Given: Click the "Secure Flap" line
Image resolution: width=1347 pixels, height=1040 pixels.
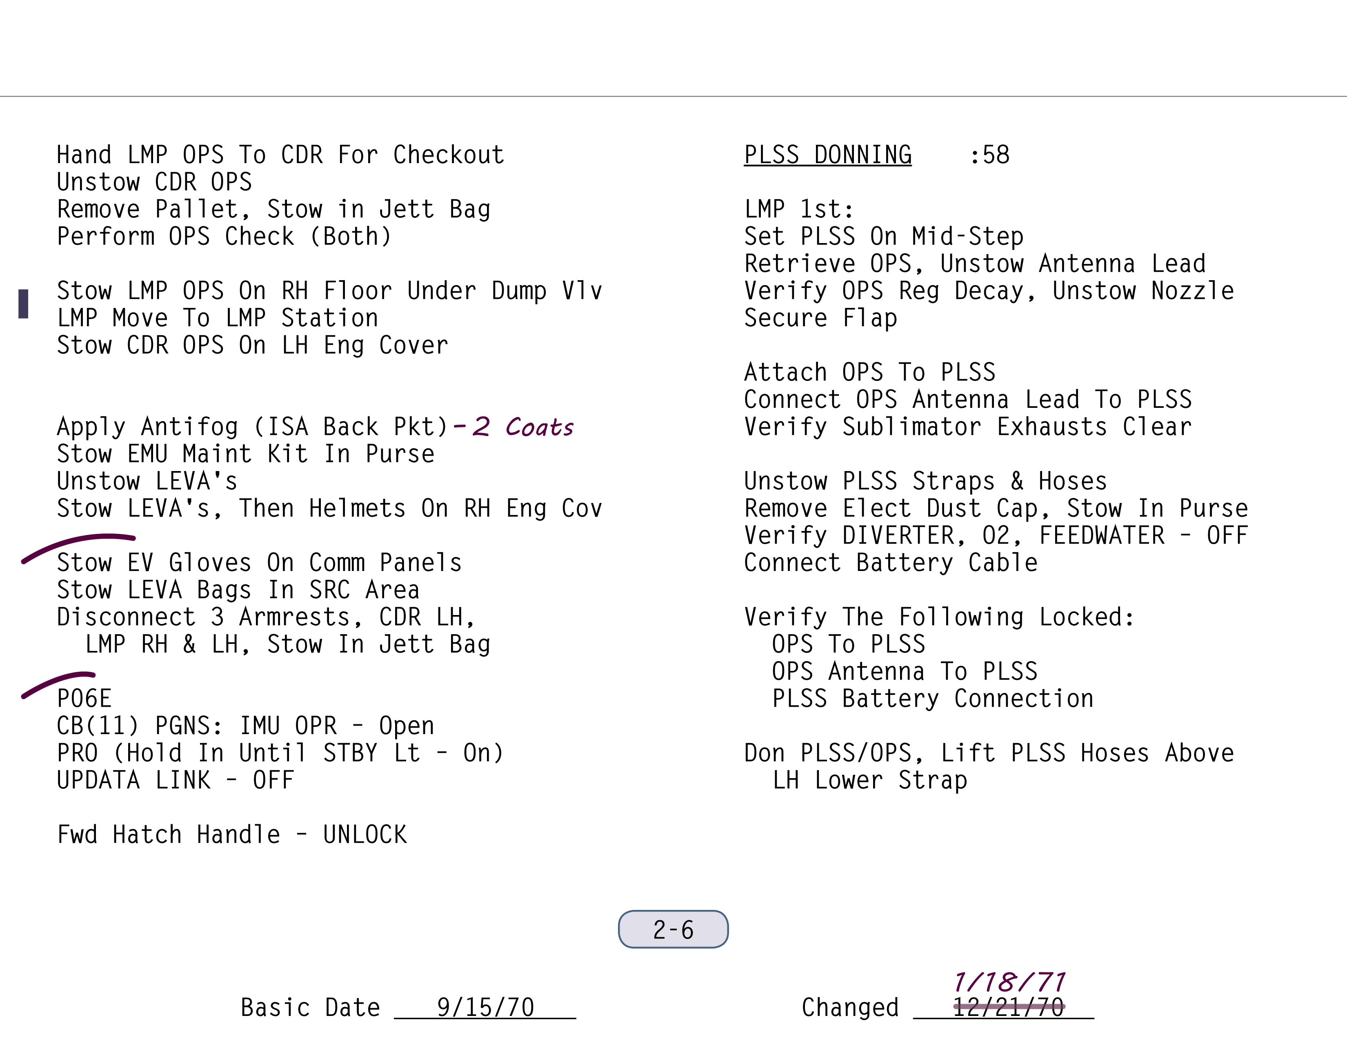Looking at the screenshot, I should click(x=820, y=318).
